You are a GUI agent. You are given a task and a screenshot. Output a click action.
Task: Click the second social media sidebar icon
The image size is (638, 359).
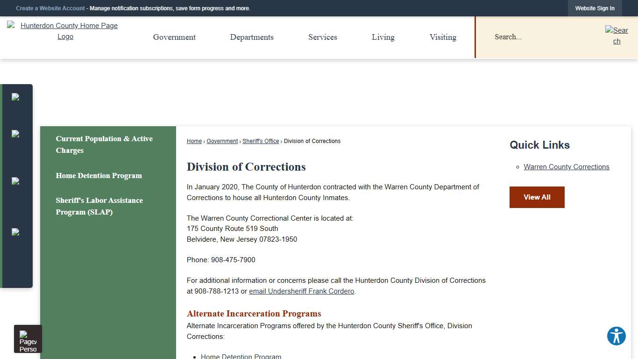coord(16,134)
